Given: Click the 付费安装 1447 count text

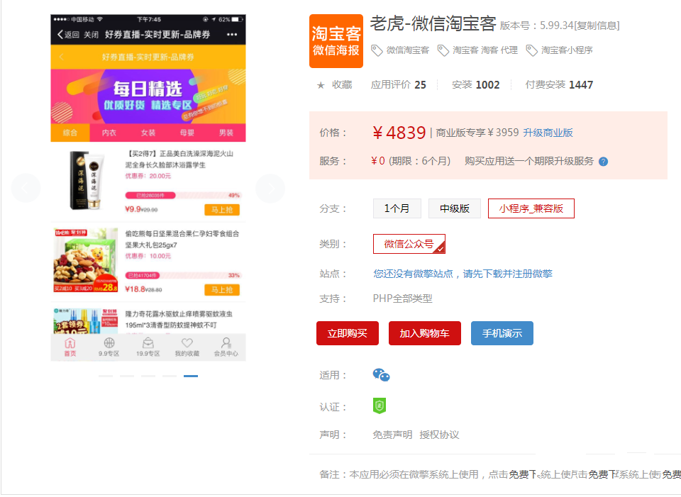Looking at the screenshot, I should point(559,85).
